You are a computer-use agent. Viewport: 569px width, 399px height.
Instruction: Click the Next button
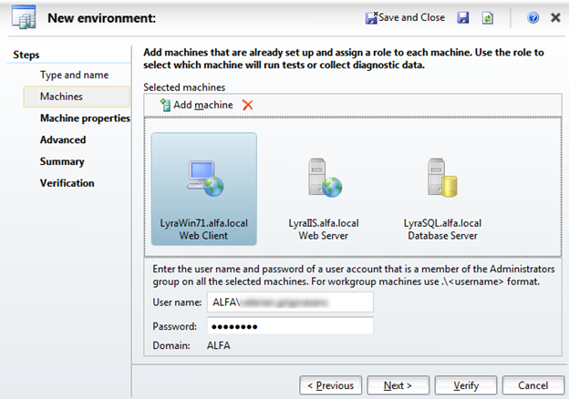398,385
